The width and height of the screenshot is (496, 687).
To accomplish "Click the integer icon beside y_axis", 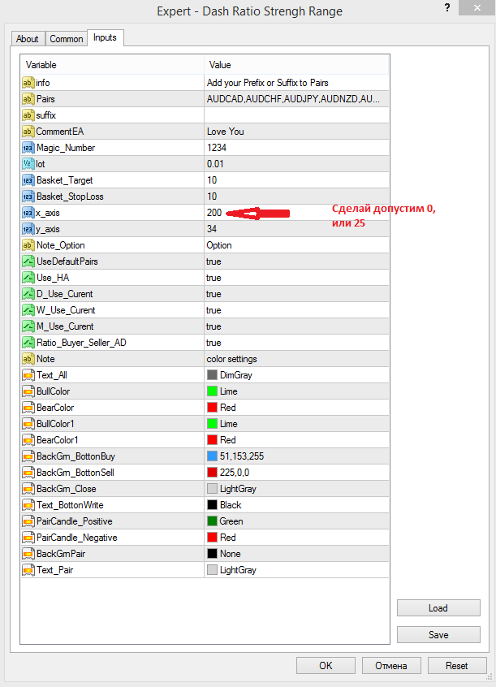I will click(28, 229).
